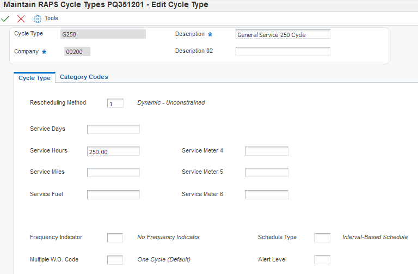Viewport: 418px width, 274px height.
Task: Select the Cycle Type tab
Action: click(x=34, y=78)
